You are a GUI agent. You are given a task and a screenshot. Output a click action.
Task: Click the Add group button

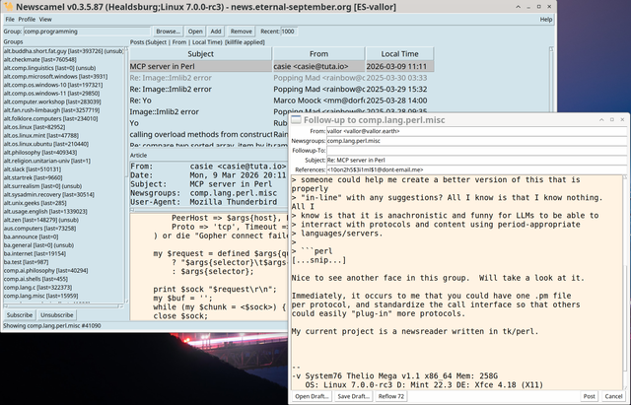click(x=216, y=32)
